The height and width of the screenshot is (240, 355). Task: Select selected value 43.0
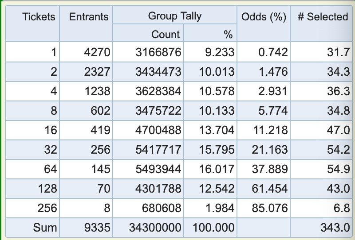click(339, 189)
